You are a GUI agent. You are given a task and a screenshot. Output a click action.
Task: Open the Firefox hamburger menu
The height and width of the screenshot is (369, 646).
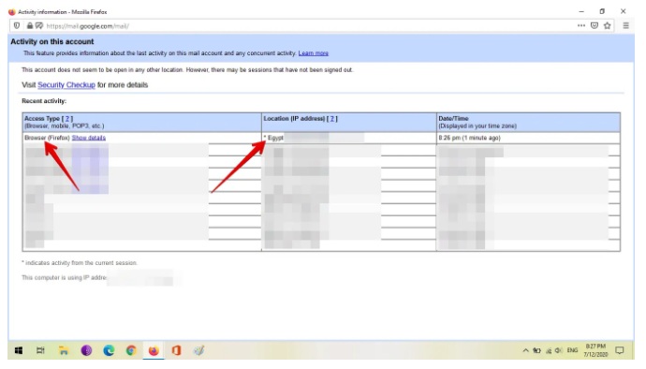(625, 25)
